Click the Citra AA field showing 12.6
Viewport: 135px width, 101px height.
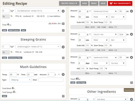(x=122, y=34)
